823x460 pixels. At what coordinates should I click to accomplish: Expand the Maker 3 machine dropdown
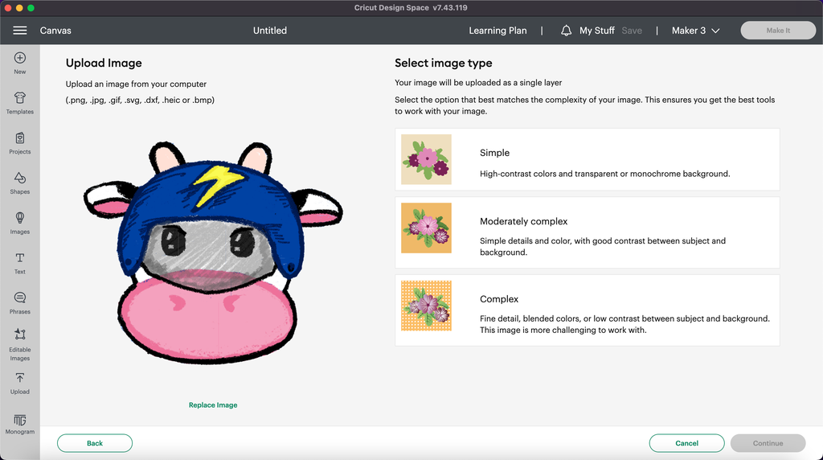click(x=695, y=31)
